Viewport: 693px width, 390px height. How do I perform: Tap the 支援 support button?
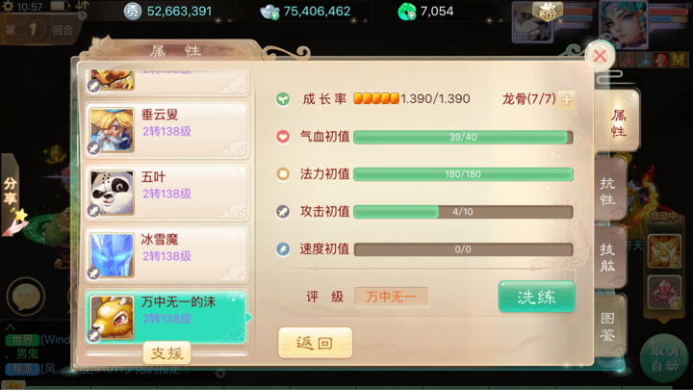pyautogui.click(x=167, y=352)
